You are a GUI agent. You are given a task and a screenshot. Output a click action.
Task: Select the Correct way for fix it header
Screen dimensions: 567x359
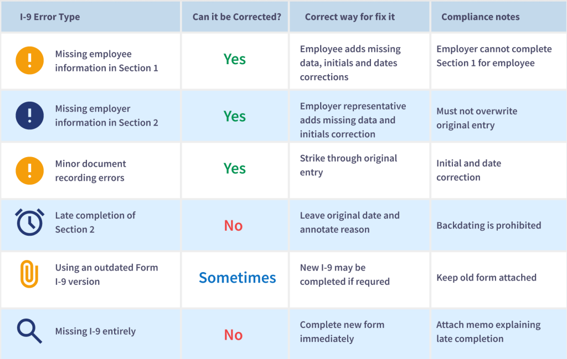pos(350,17)
